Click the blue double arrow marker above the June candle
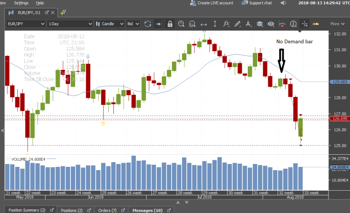 88,56
